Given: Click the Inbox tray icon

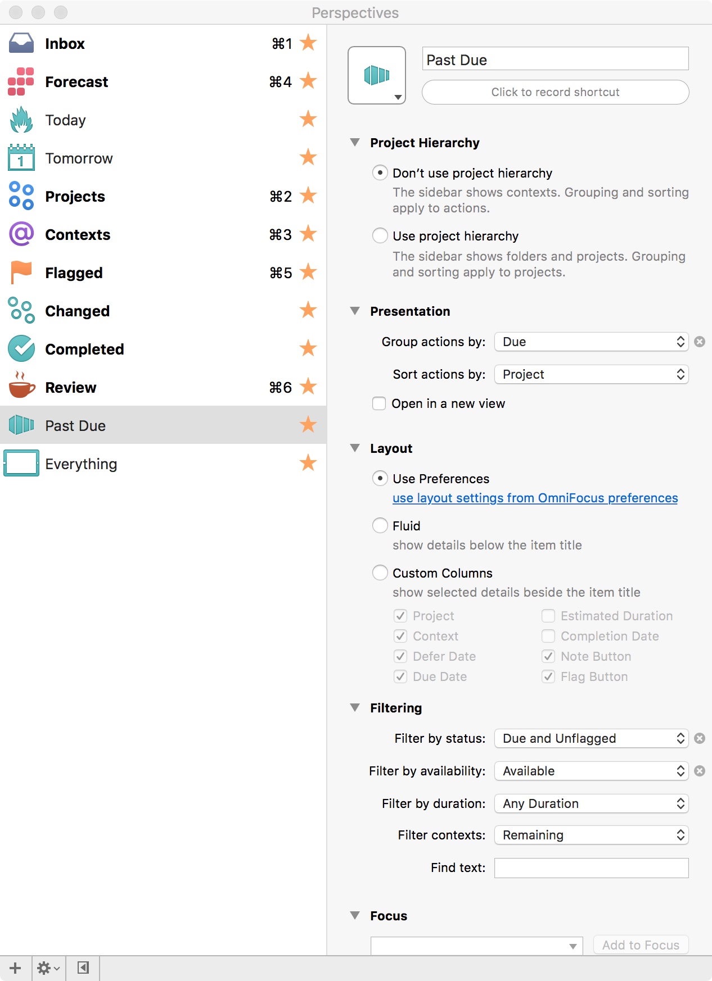Looking at the screenshot, I should [x=21, y=43].
